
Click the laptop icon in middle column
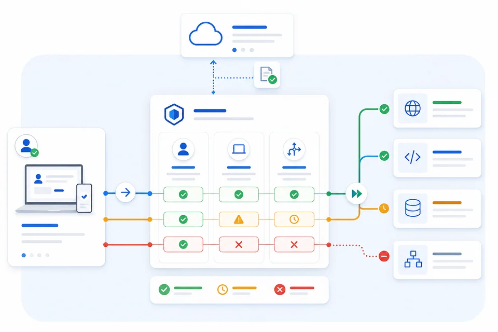(239, 149)
